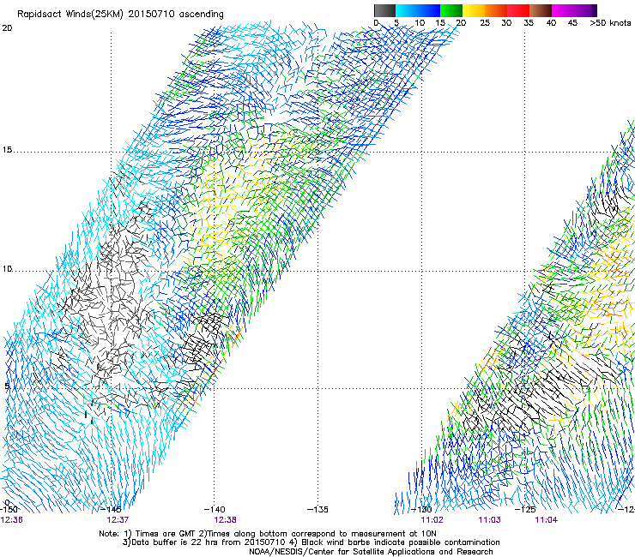Click the longitude '-130' axis label
The image size is (635, 557).
(421, 509)
